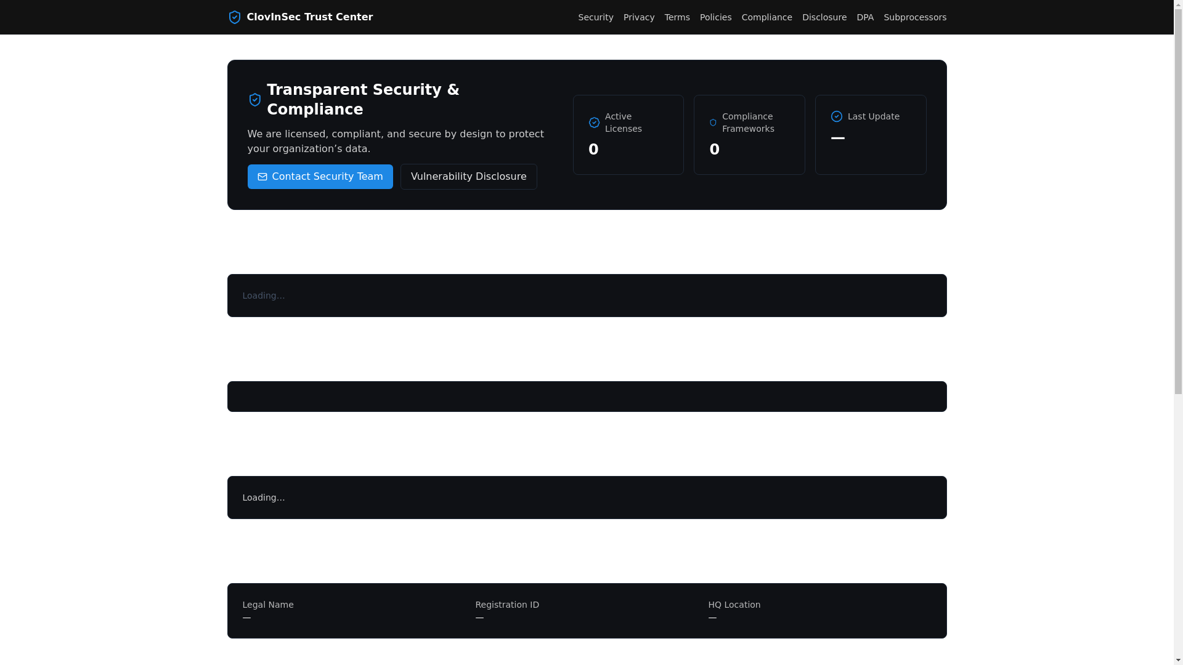Click the Active Licenses checkmark badge icon
Screen dimensions: 1183x665
click(x=594, y=123)
